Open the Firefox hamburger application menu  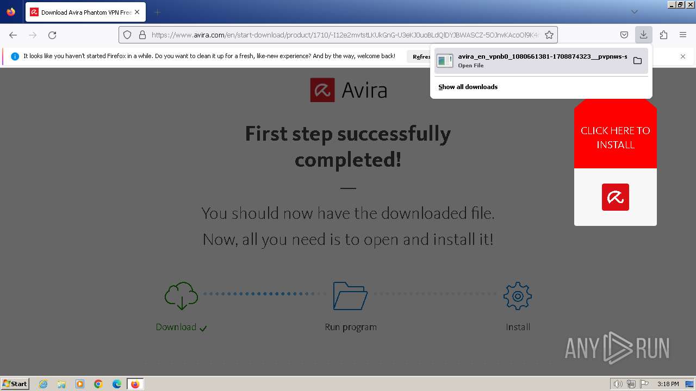tap(683, 35)
